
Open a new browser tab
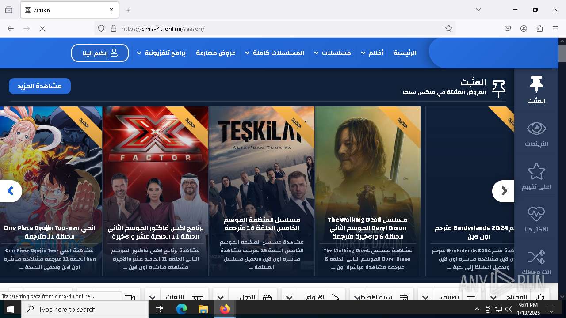(x=128, y=10)
